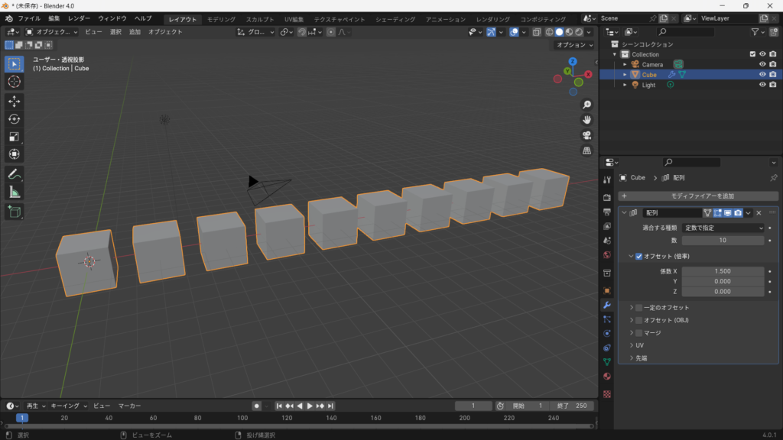Open the Modifier properties wrench tab
This screenshot has width=783, height=440.
[607, 305]
